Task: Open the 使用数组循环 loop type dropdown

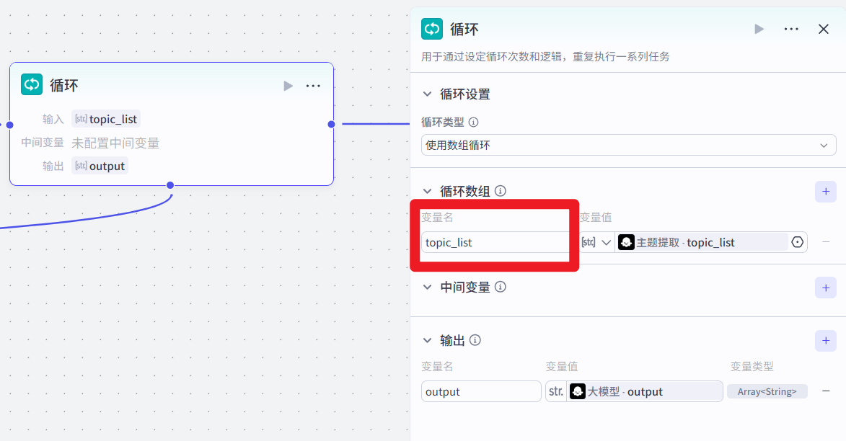Action: point(629,145)
